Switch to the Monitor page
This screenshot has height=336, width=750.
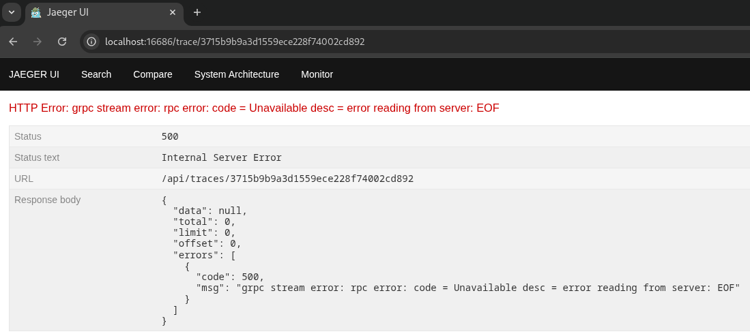[x=317, y=74]
